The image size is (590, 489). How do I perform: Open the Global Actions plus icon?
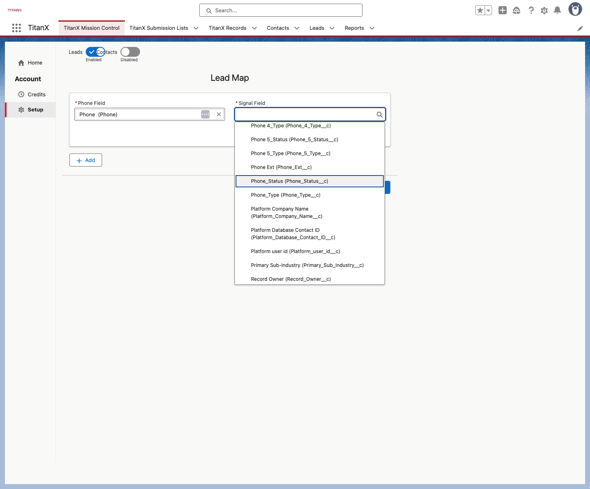coord(503,11)
